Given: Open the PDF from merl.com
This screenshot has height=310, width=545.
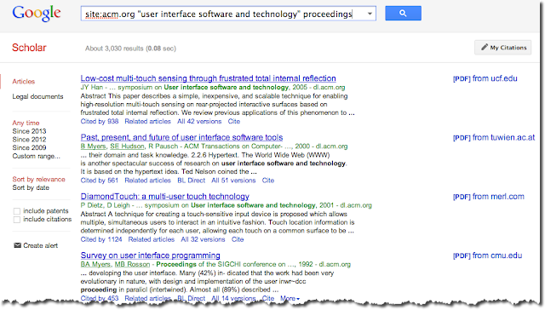Looking at the screenshot, I should pyautogui.click(x=489, y=197).
